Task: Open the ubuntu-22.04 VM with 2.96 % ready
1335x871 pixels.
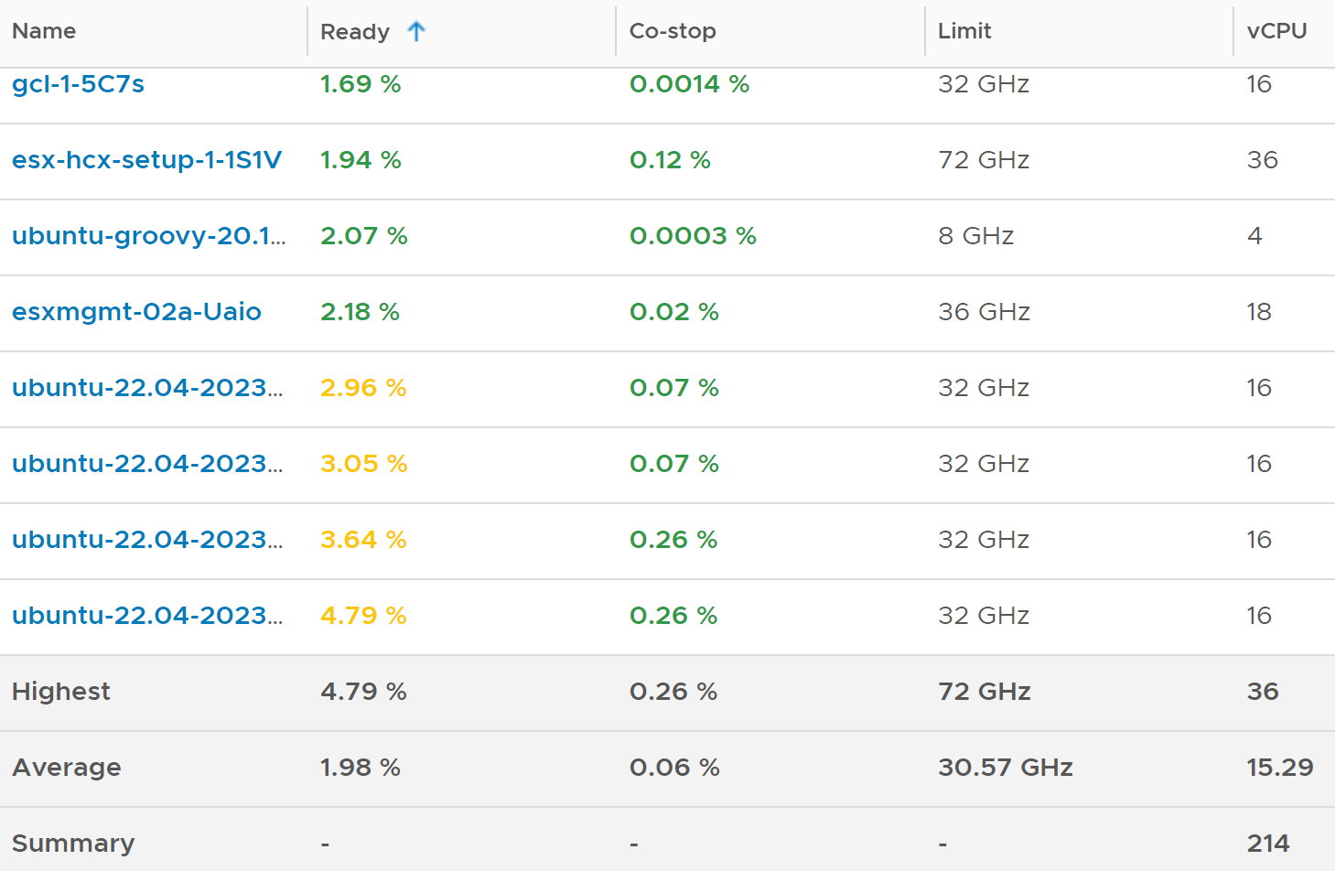Action: (x=147, y=388)
